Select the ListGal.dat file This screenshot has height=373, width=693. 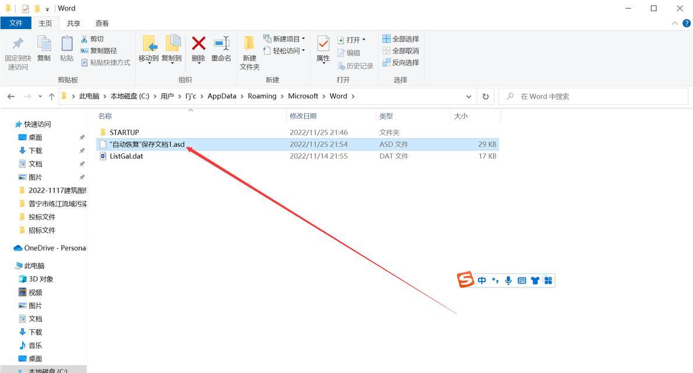point(297,156)
